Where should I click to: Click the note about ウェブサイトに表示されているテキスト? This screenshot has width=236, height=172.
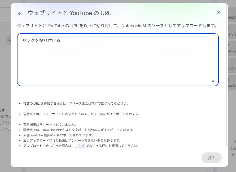82,114
